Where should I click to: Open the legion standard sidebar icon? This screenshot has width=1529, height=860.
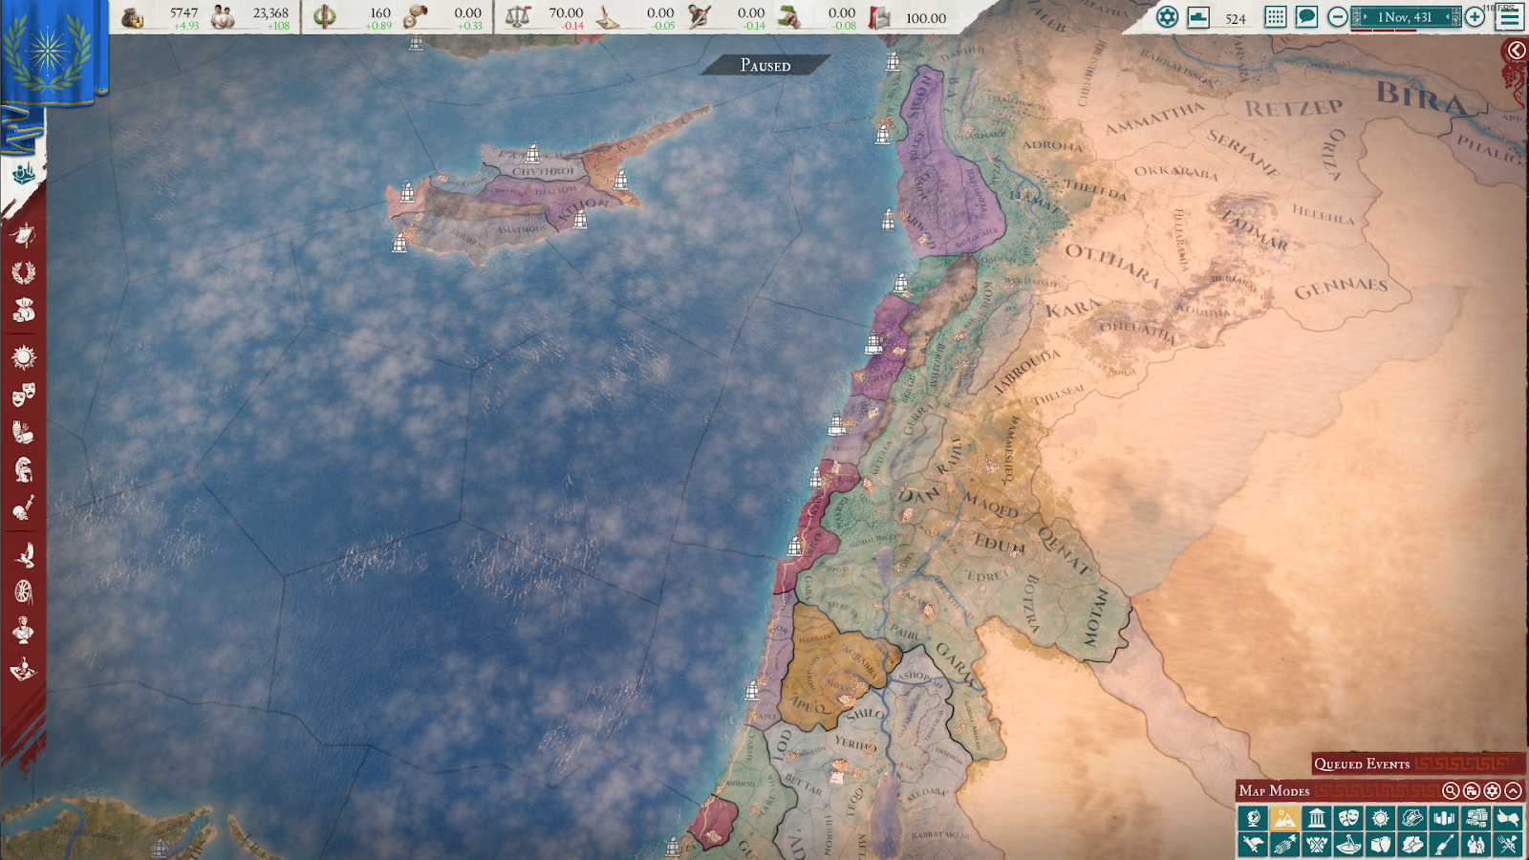tap(24, 233)
